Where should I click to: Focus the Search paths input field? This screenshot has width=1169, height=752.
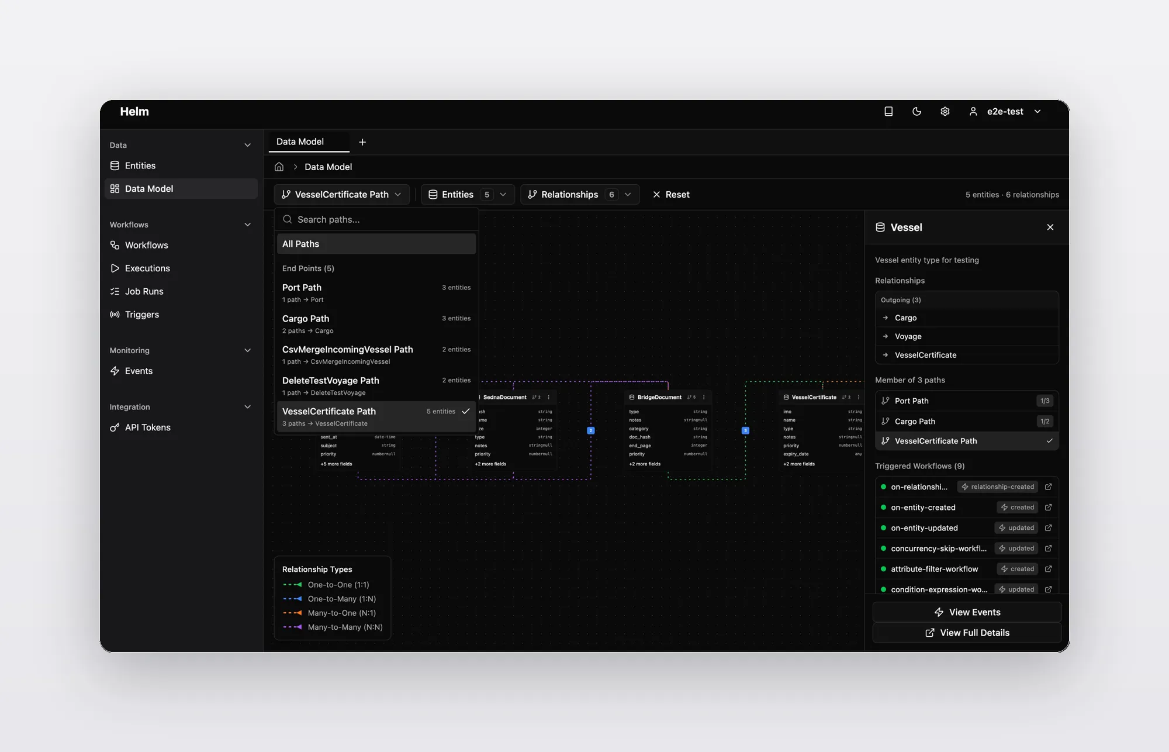click(376, 219)
